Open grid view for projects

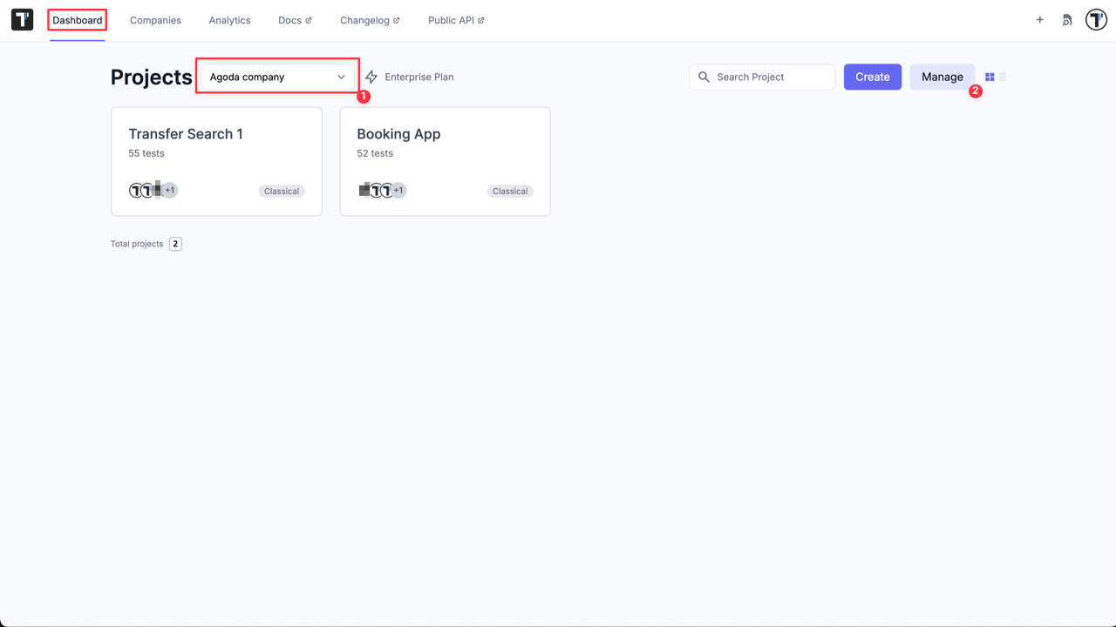pyautogui.click(x=989, y=77)
